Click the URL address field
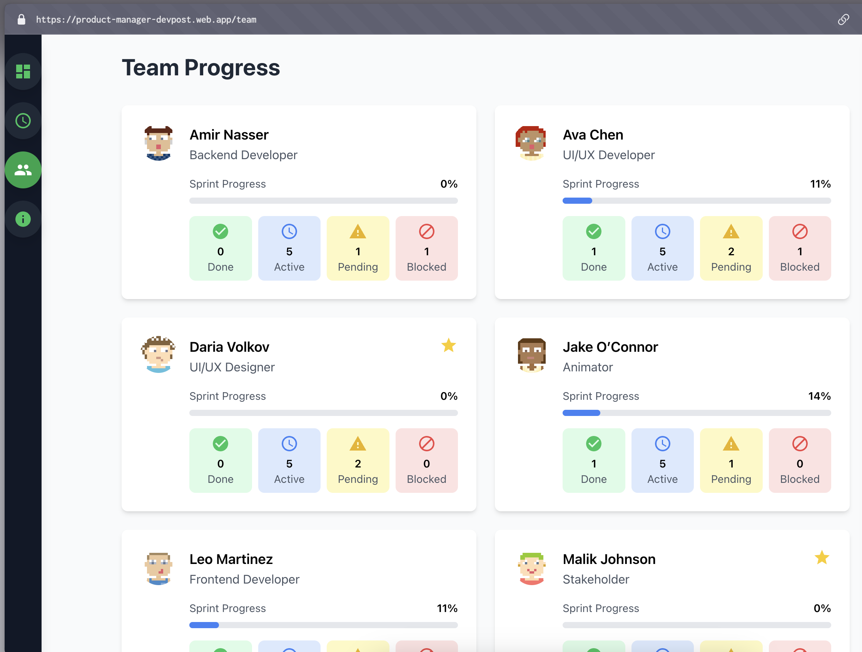This screenshot has height=652, width=862. click(x=146, y=20)
